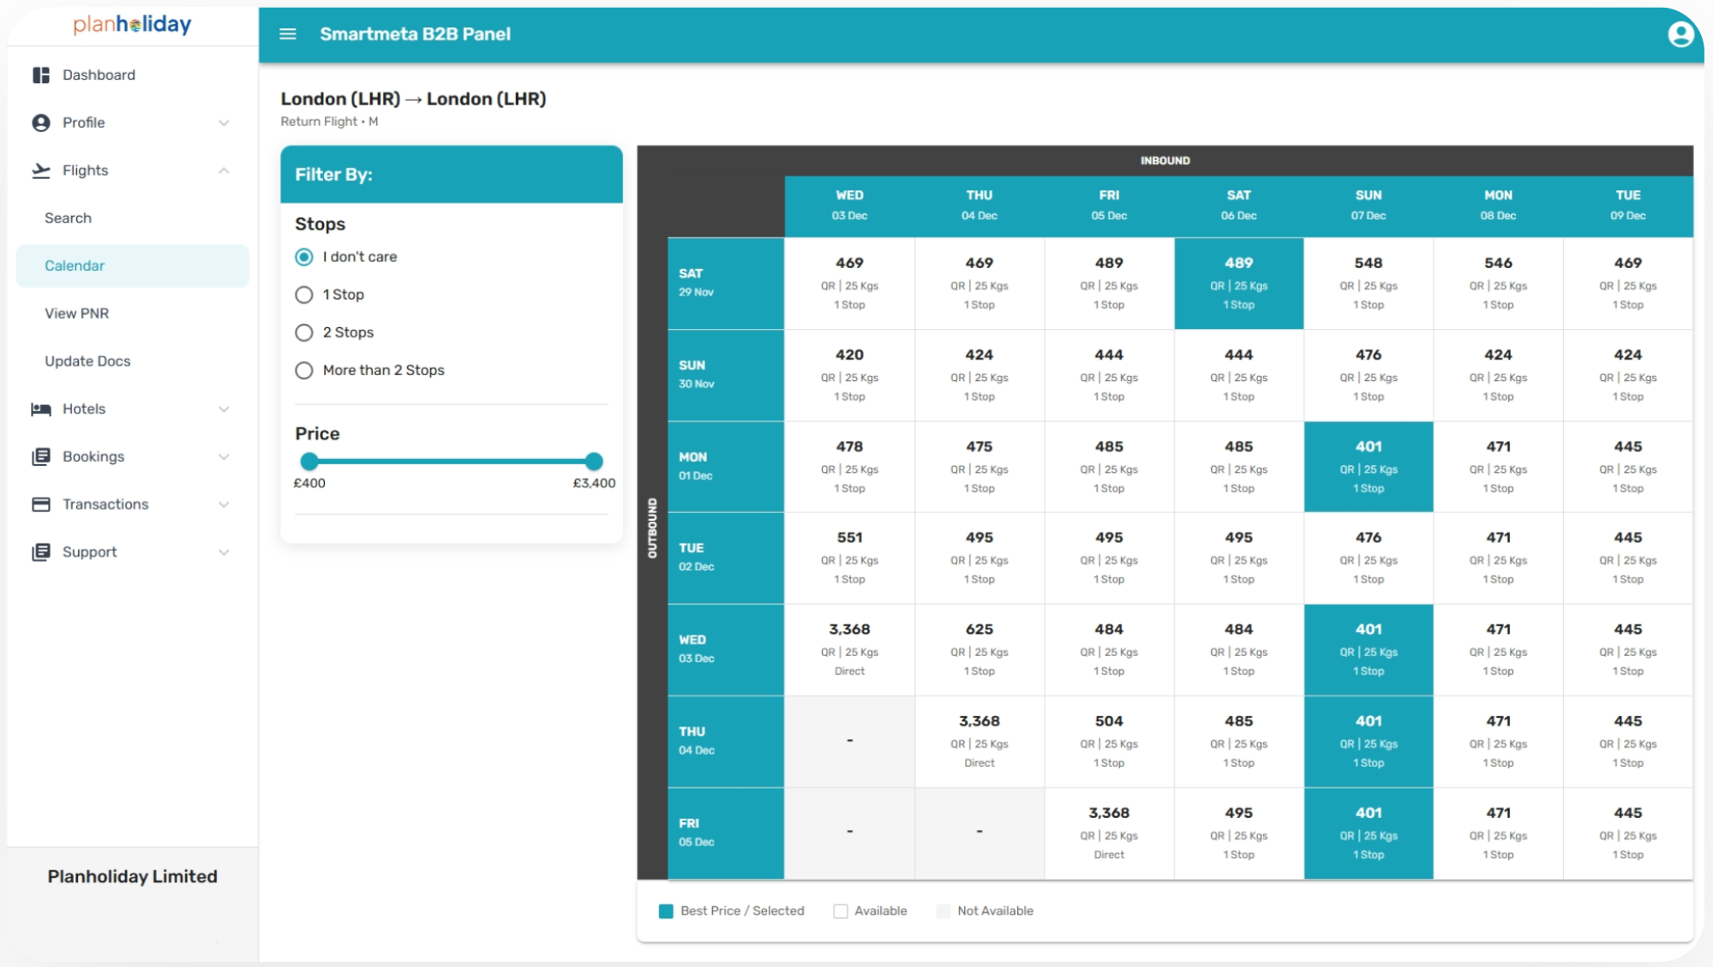The height and width of the screenshot is (967, 1713).
Task: Click the planholiday logo
Action: coord(132,24)
